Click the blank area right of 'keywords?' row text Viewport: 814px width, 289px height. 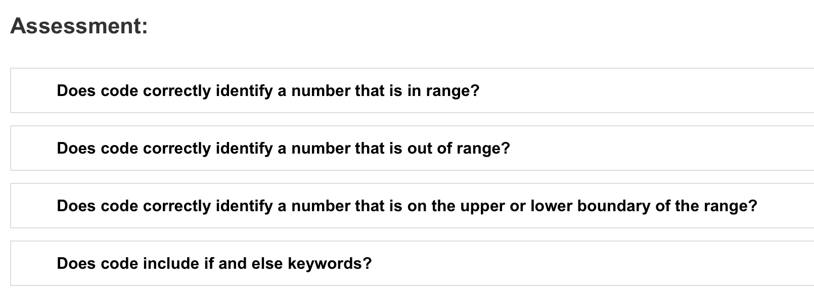(592, 263)
